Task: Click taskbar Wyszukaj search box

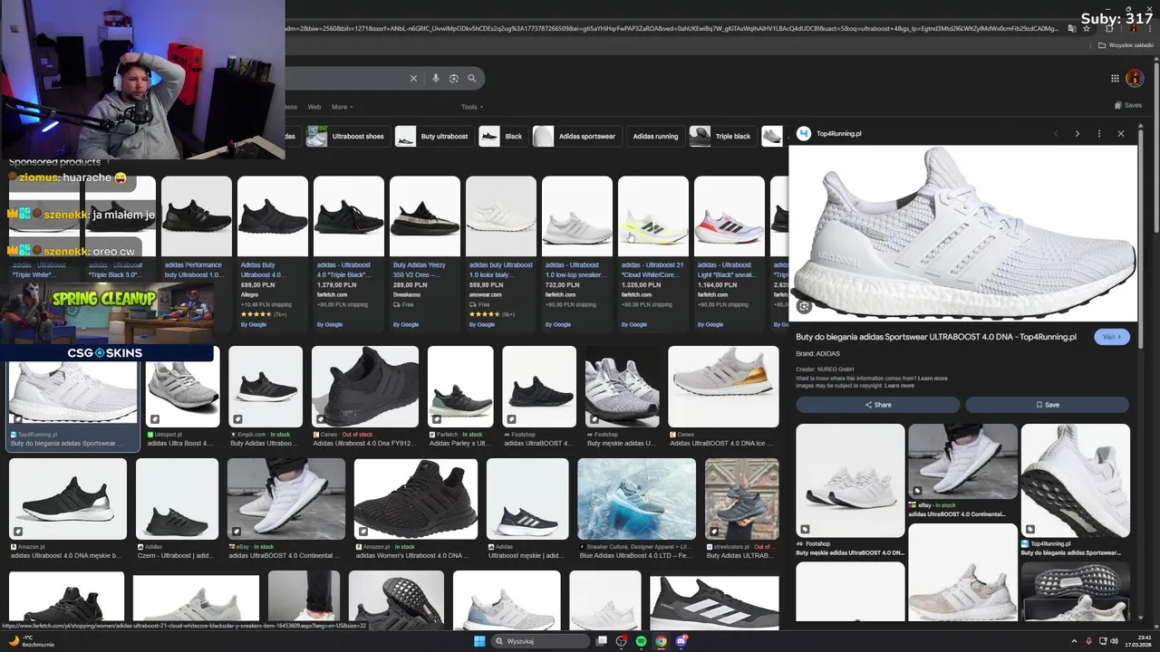Action: [542, 641]
